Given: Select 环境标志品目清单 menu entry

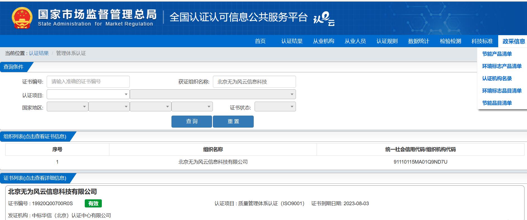Looking at the screenshot, I should [502, 91].
